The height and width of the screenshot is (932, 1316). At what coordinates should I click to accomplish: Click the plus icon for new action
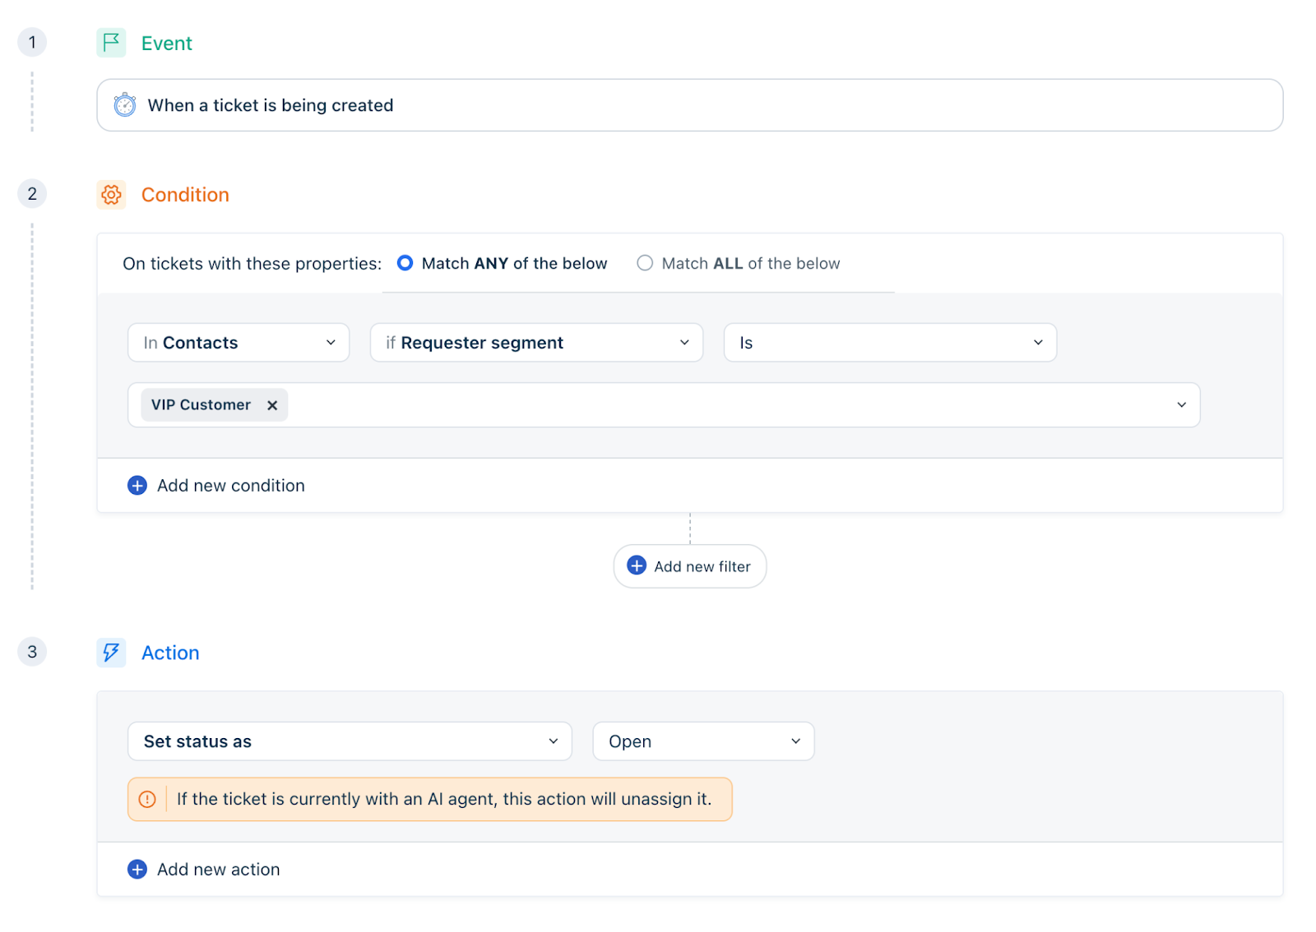(137, 870)
